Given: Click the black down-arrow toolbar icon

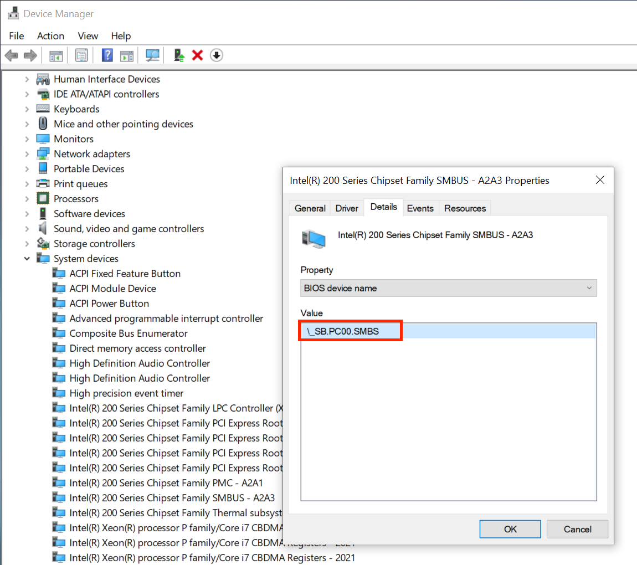Looking at the screenshot, I should point(217,55).
